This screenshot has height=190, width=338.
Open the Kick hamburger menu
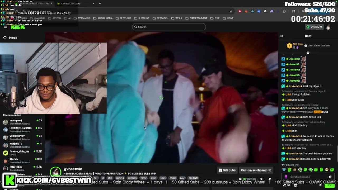coord(6,27)
